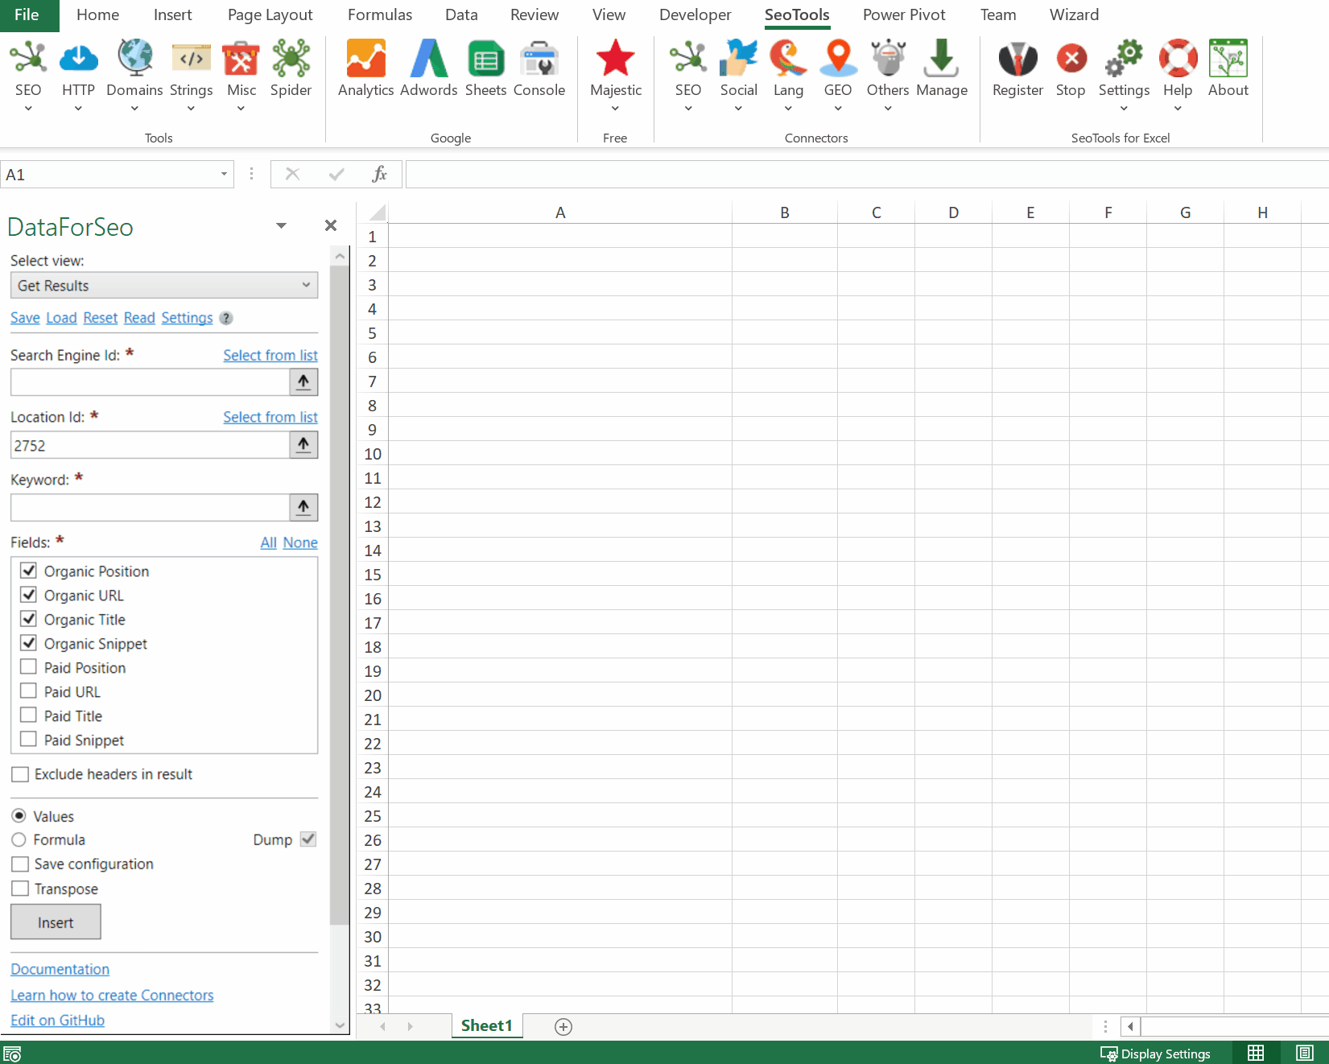Uncheck Organic Title field
Viewport: 1329px width, 1064px height.
click(x=28, y=619)
